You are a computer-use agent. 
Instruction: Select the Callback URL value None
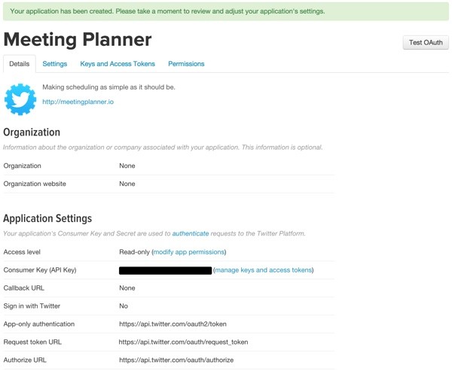(x=127, y=288)
